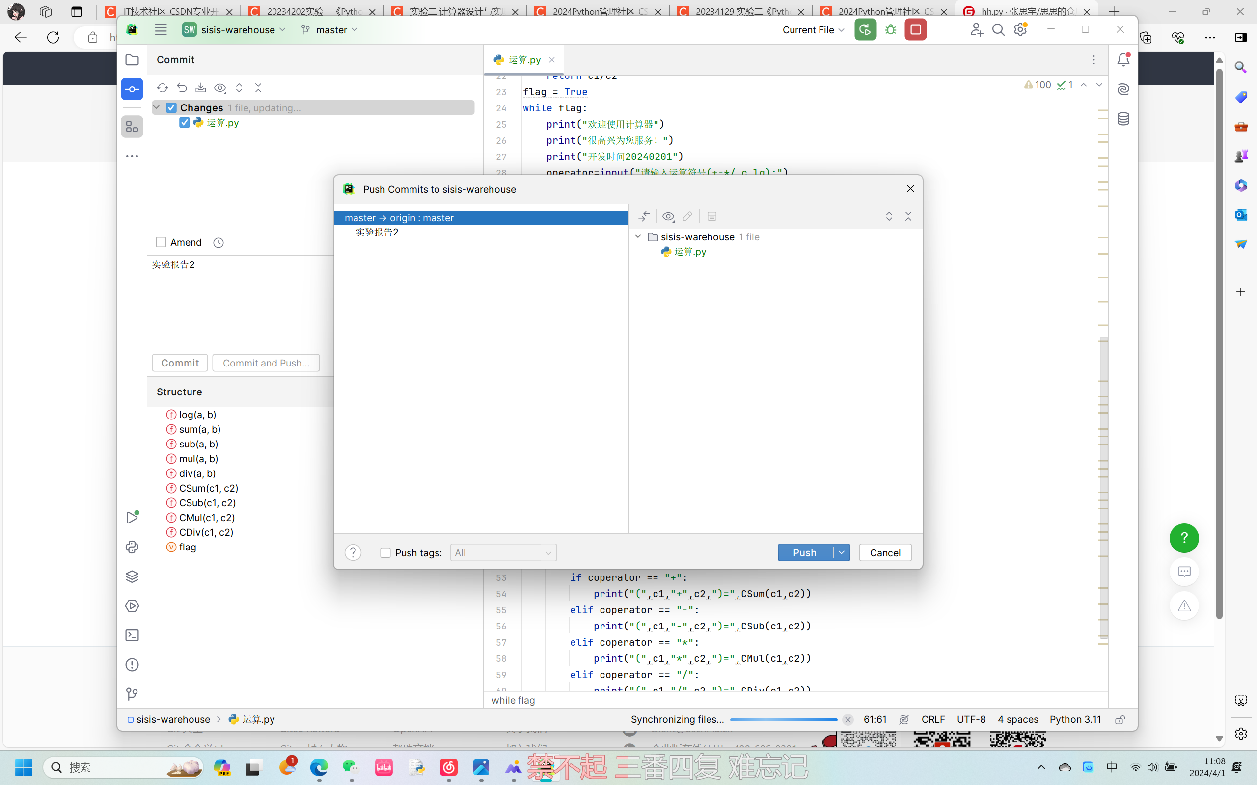Open the Database tool window icon
Image resolution: width=1257 pixels, height=785 pixels.
pos(1123,119)
